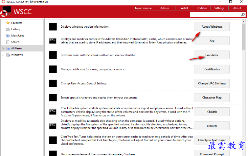This screenshot has height=156, width=248.
Task: Launch ClearType Text Tuner
Action: (x=212, y=140)
